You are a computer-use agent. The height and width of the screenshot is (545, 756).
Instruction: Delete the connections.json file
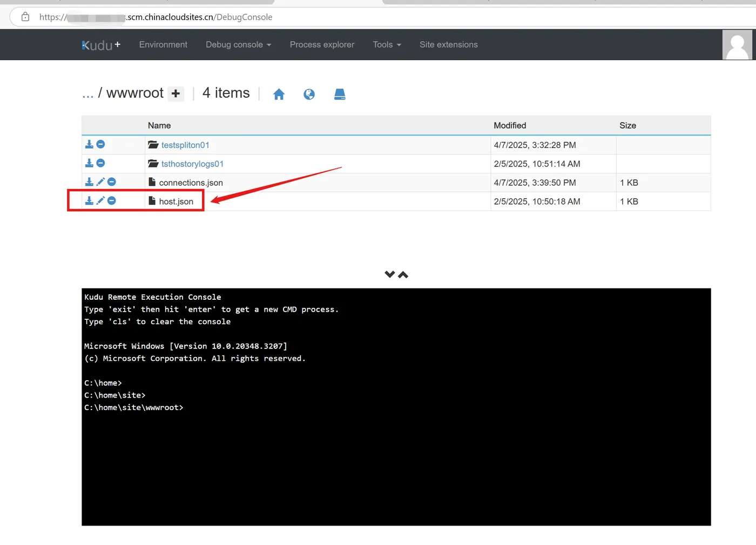point(112,182)
